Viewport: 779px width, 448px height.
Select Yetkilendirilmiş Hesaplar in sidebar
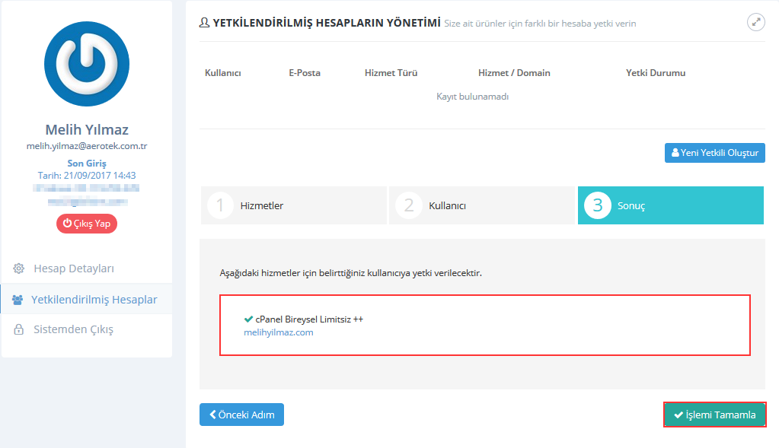(x=94, y=300)
